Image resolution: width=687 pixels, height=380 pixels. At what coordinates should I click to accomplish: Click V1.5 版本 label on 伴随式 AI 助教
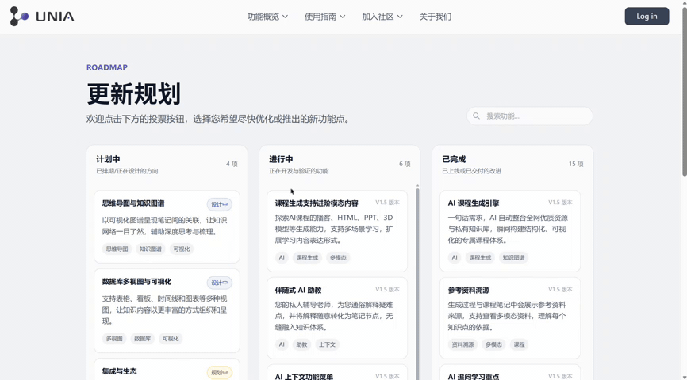387,290
